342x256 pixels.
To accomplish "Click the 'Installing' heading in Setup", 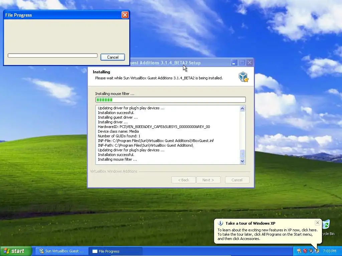I will coord(102,72).
